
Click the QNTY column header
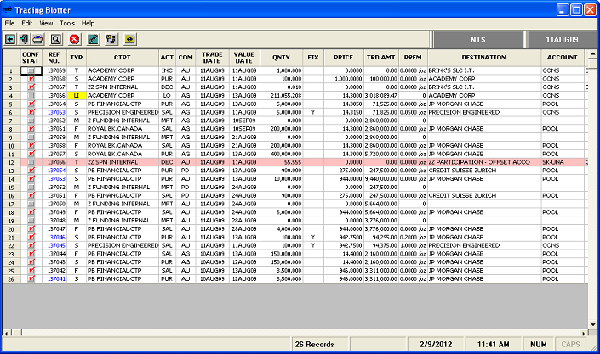point(281,58)
